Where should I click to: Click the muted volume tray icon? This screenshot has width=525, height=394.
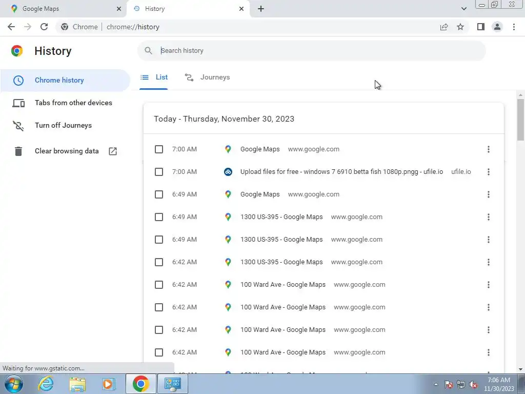point(473,385)
